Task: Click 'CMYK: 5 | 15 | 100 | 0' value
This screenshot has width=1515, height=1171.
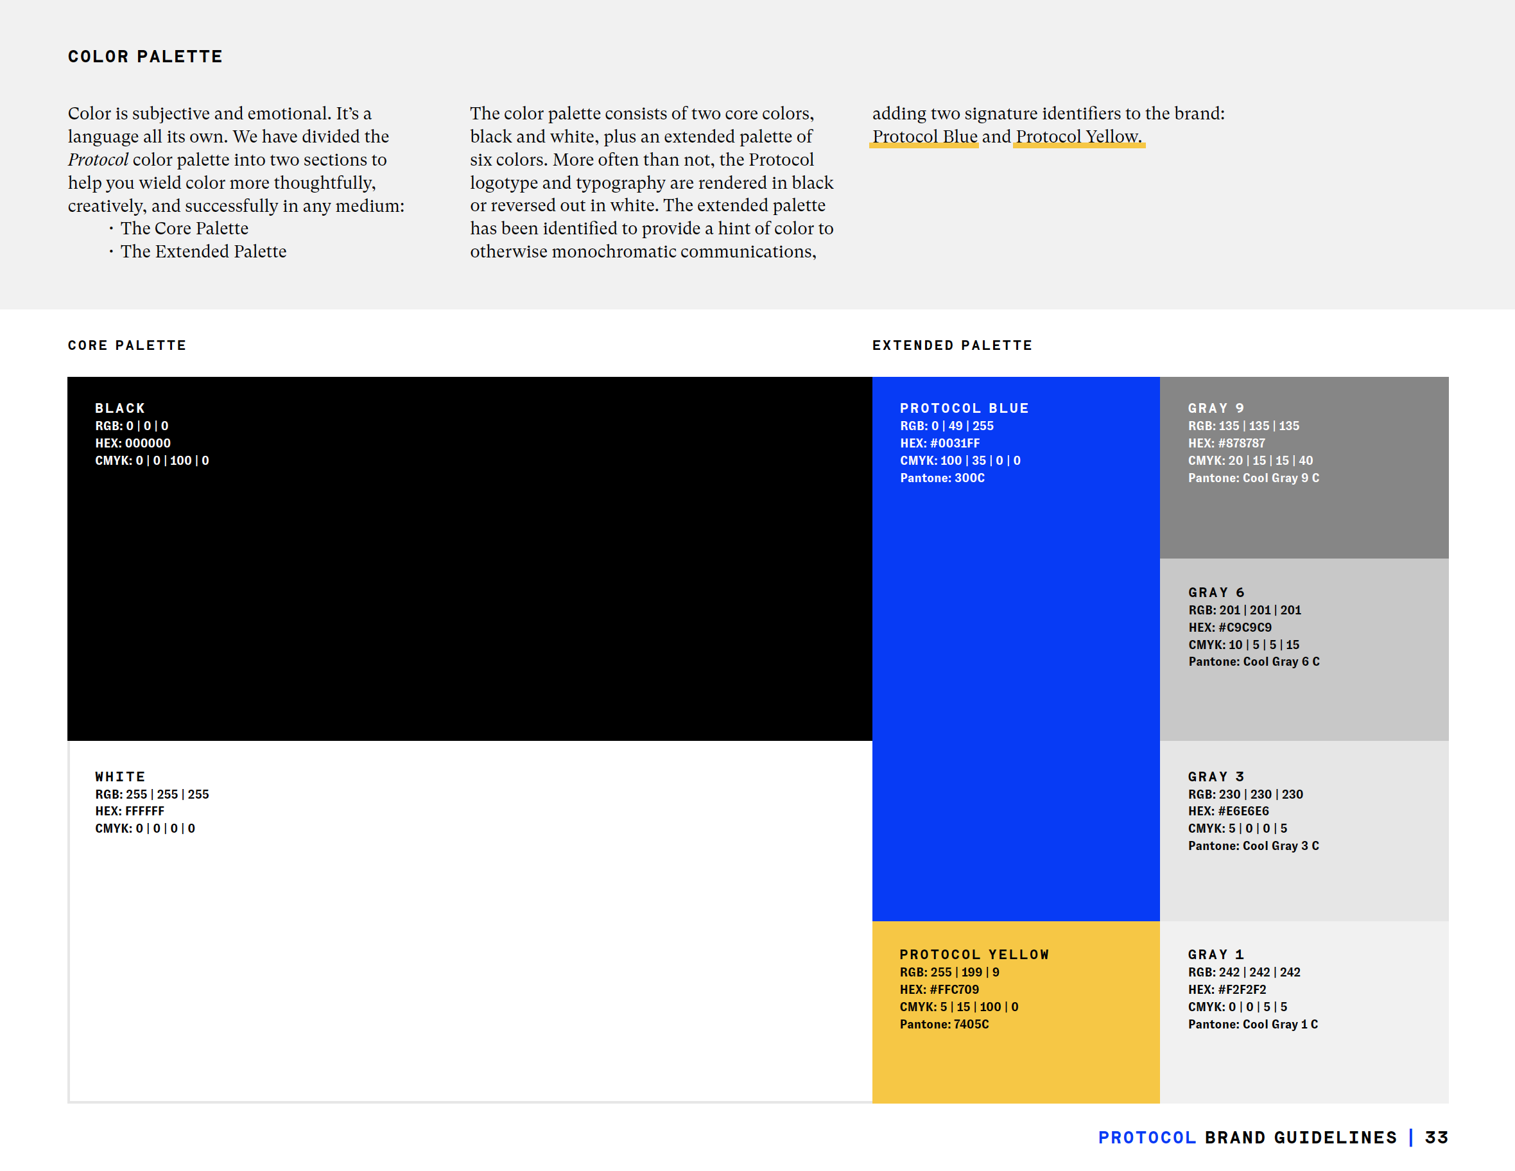Action: (x=959, y=1007)
